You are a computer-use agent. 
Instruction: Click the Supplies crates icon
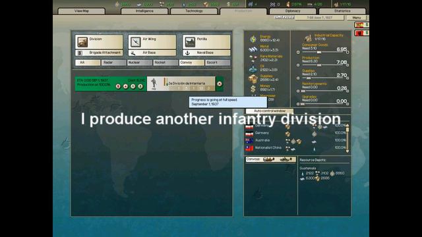click(253, 79)
